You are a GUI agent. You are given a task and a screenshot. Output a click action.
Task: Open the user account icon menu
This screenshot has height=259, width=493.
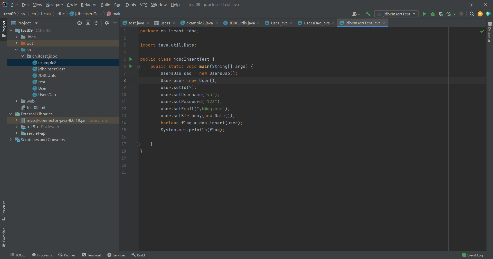[x=356, y=14]
